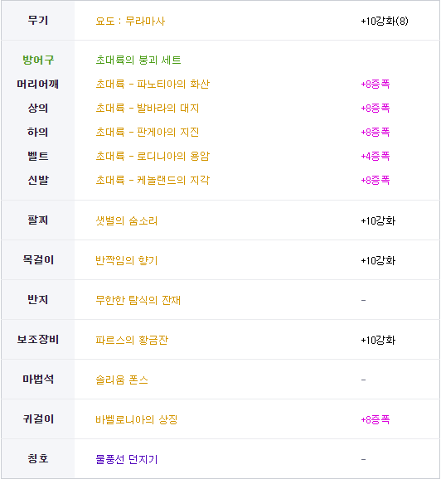Select necklace item 반짝임의 향기
Screen dimensions: 441x479
pyautogui.click(x=127, y=260)
